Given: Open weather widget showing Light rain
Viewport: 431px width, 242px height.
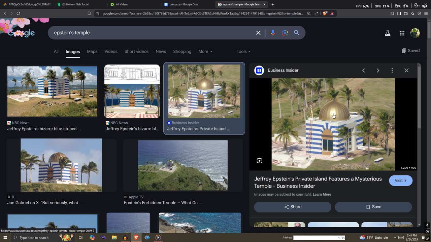Looking at the screenshot, I should 374,238.
